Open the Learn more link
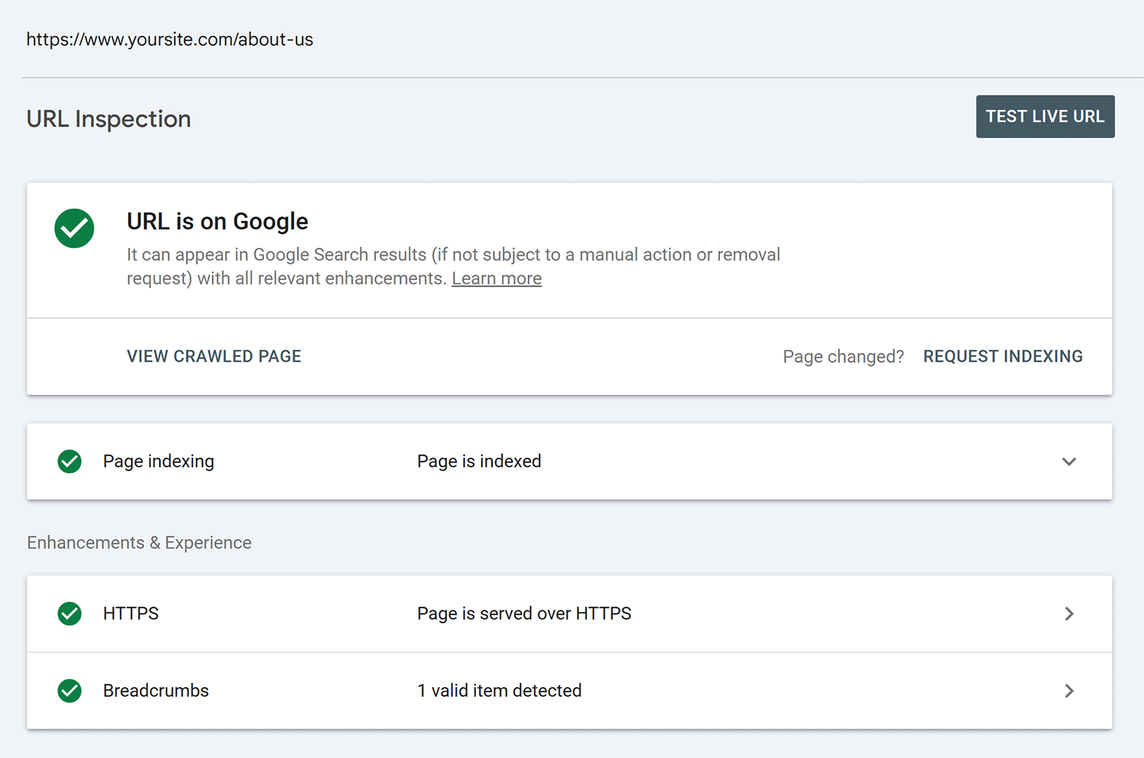Screen dimensions: 1144x758 496,278
